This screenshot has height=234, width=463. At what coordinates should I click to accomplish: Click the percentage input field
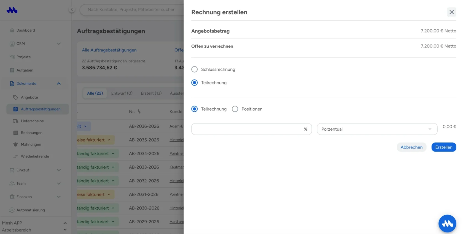pyautogui.click(x=251, y=129)
